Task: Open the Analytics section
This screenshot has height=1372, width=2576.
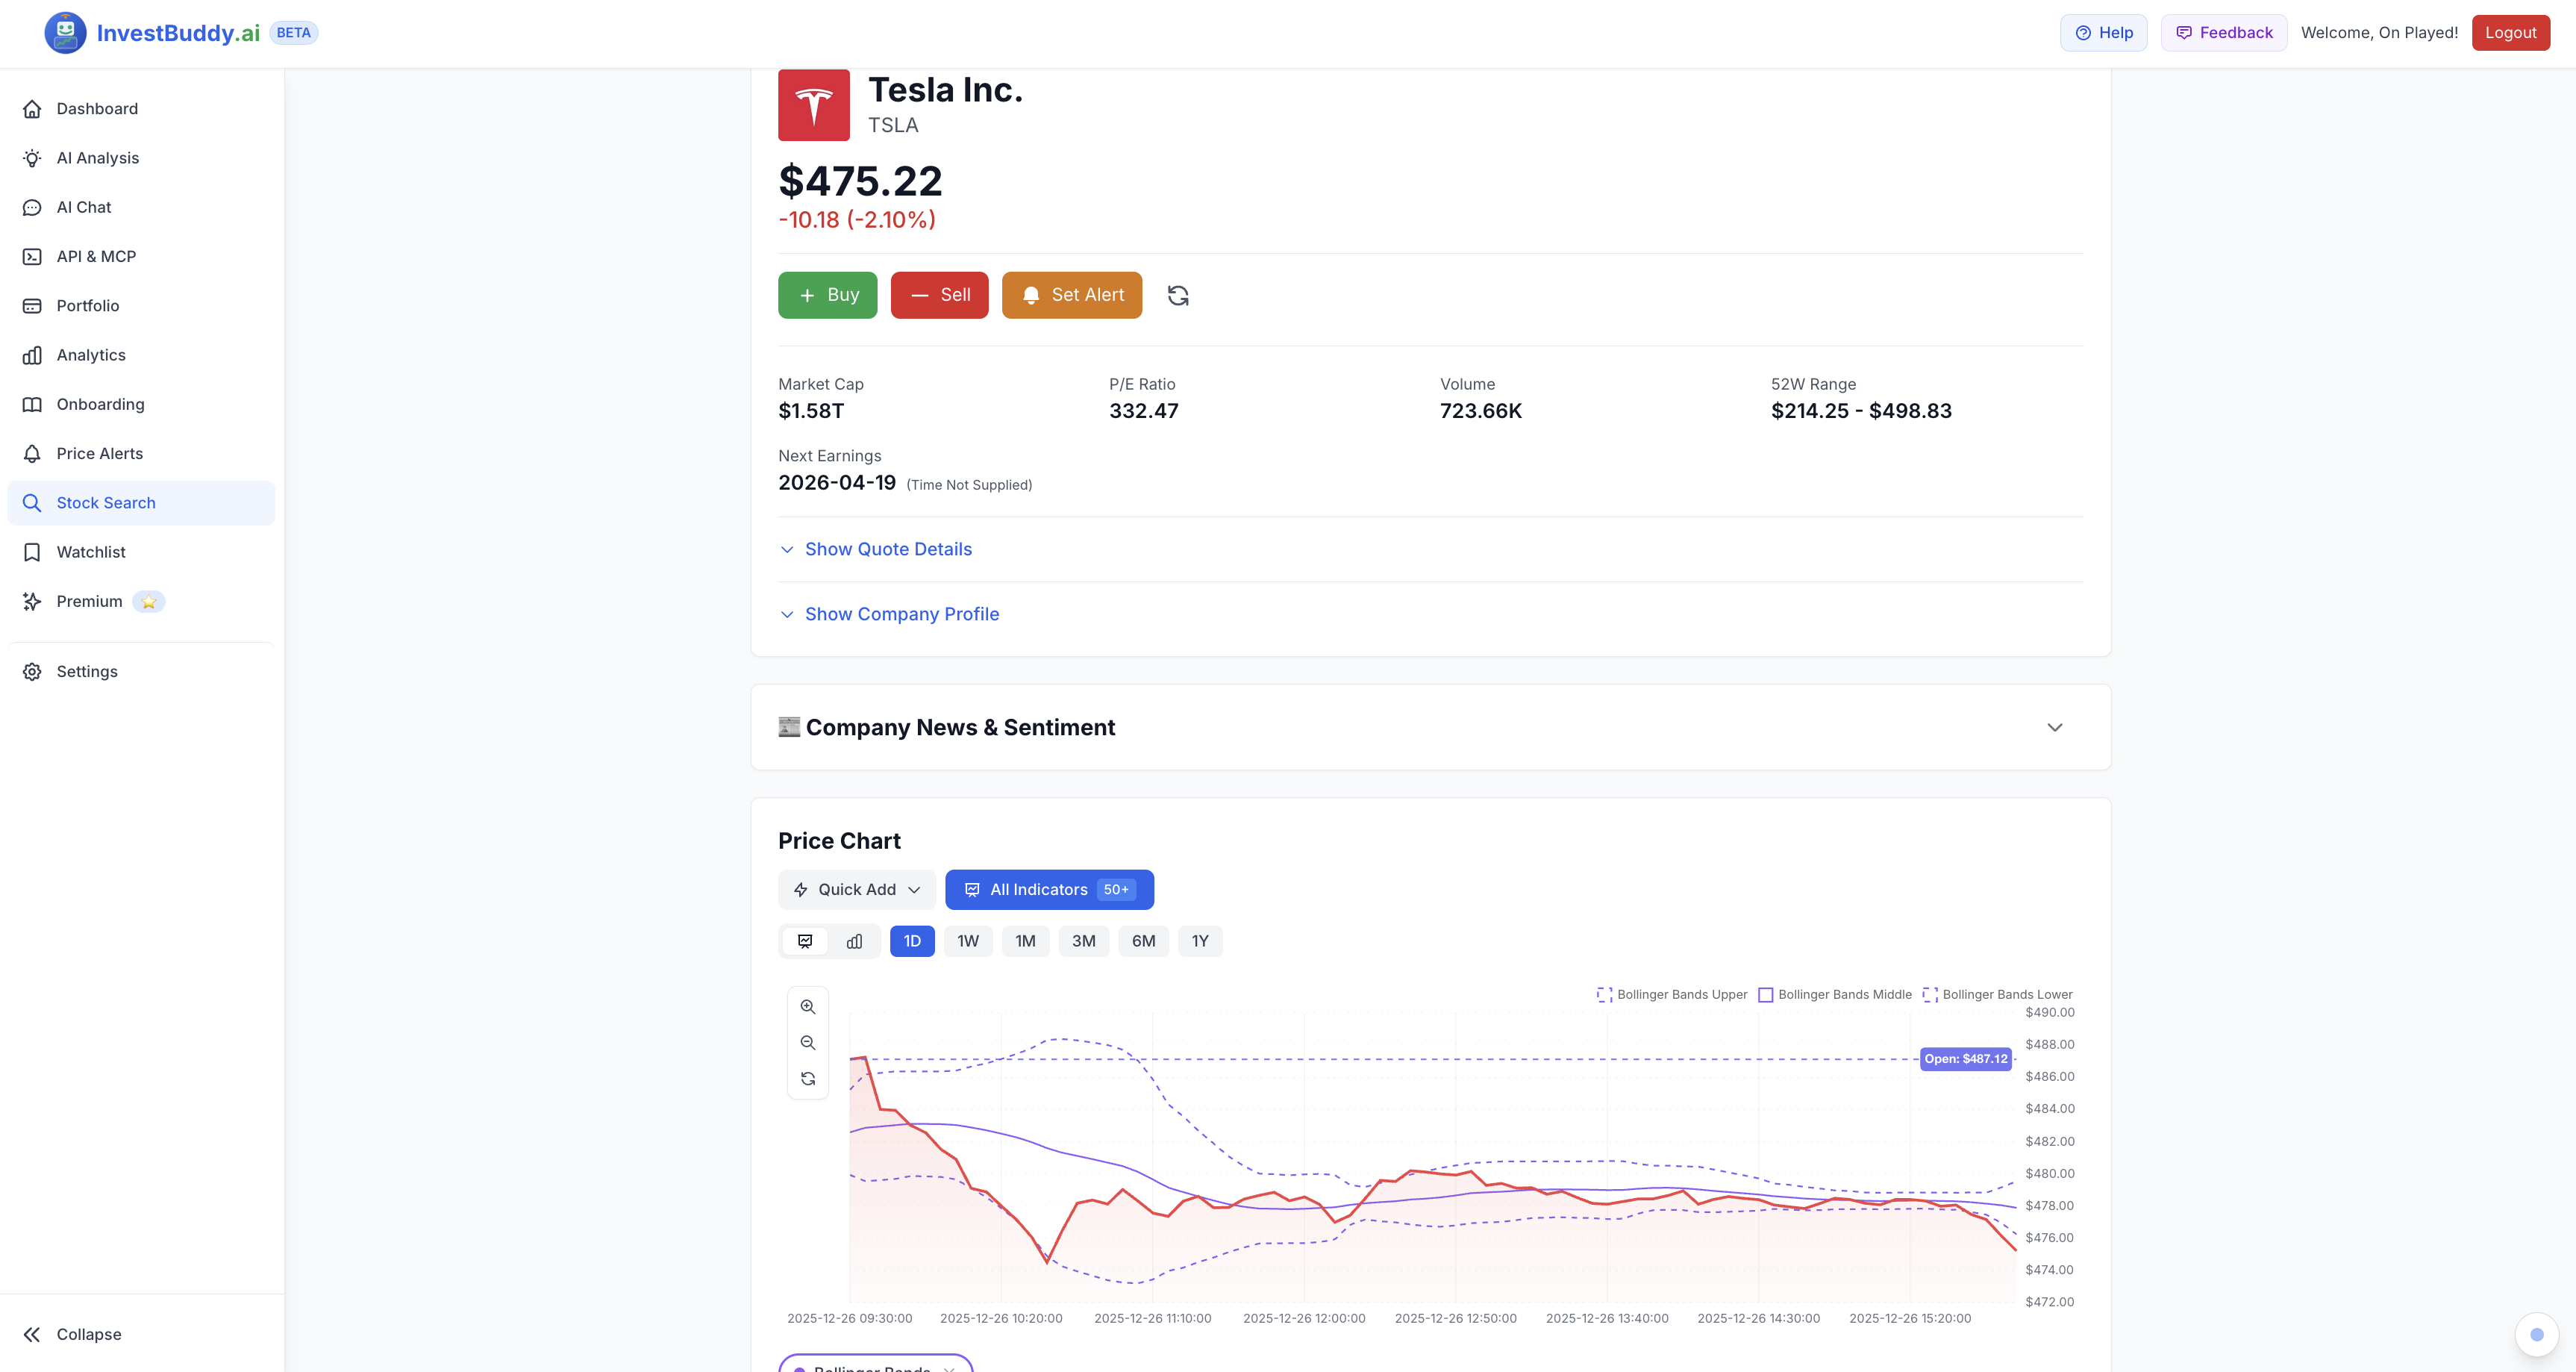Action: (90, 355)
